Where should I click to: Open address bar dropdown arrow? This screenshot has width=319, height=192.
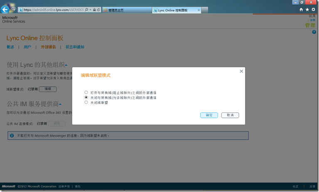tap(90, 10)
